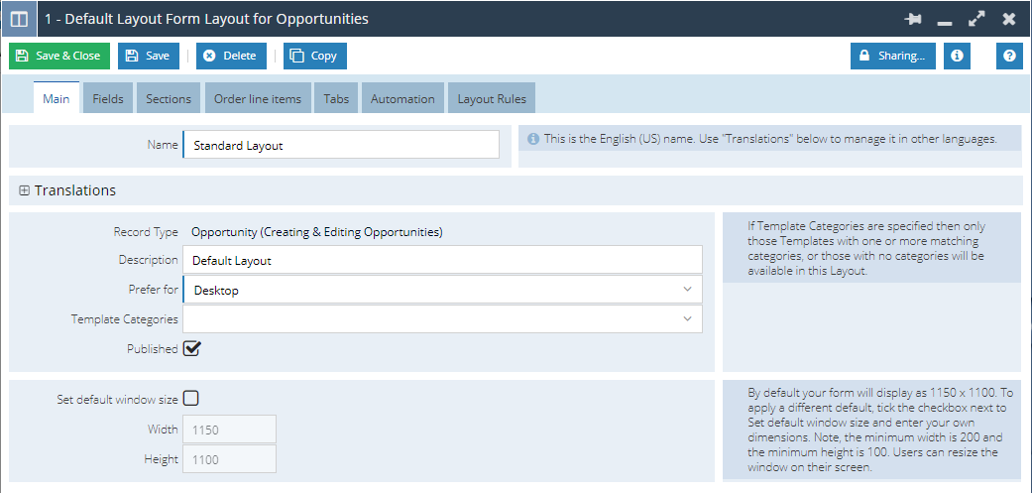Go to the Tabs tab
The height and width of the screenshot is (493, 1032).
pos(336,98)
